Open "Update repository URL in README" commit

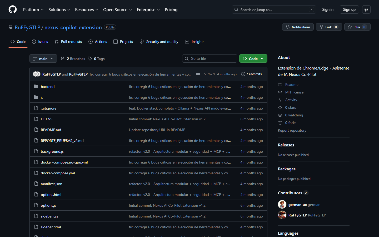pos(157,130)
